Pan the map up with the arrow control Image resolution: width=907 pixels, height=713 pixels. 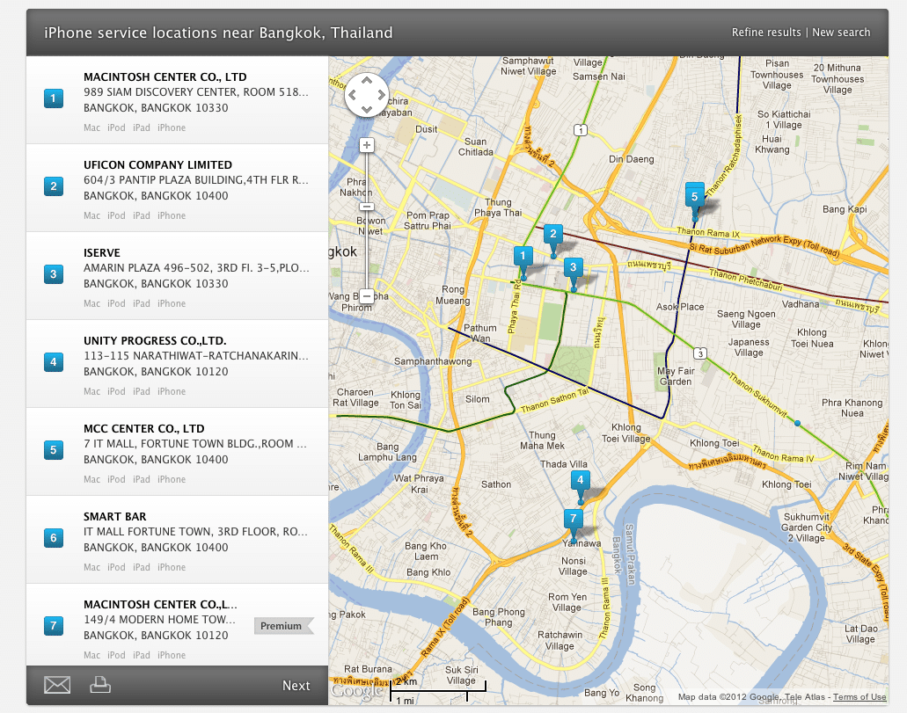tap(366, 80)
